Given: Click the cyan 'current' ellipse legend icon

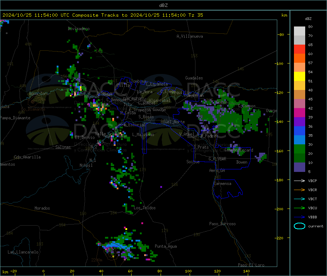Looking at the screenshot, I should coord(299,226).
